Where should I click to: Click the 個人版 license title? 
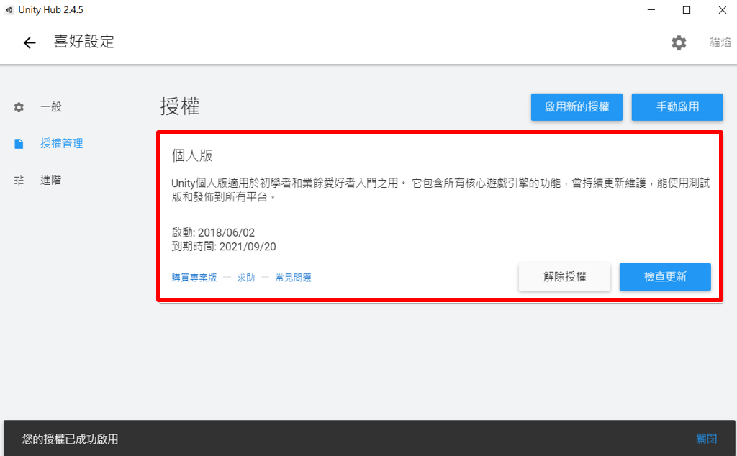(x=192, y=155)
